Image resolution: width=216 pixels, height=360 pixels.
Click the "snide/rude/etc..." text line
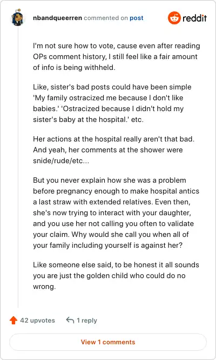click(x=61, y=160)
